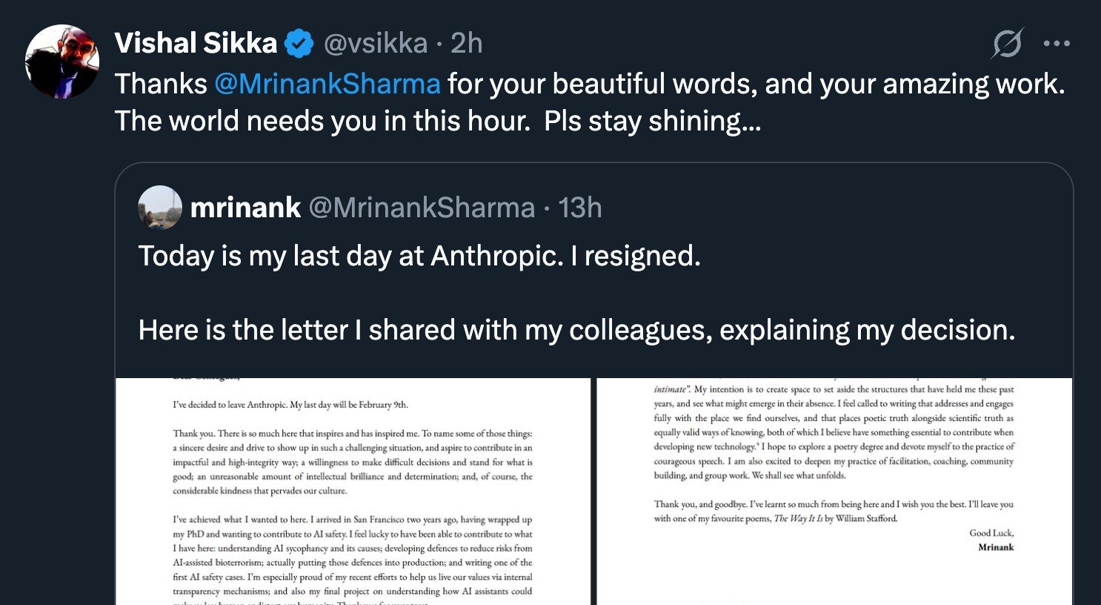Open the quoted text 'Today is my last day at Anthropic'
Viewport: 1101px width, 605px height.
[350, 256]
